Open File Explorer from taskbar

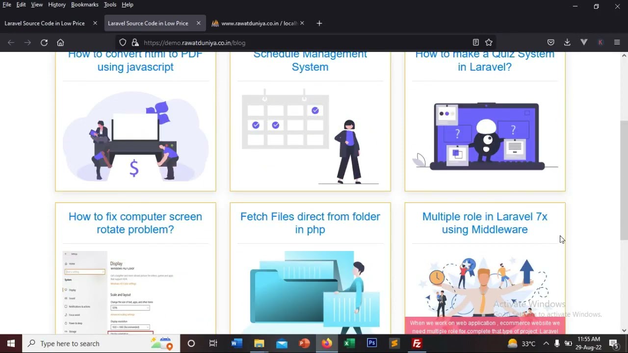pyautogui.click(x=259, y=343)
